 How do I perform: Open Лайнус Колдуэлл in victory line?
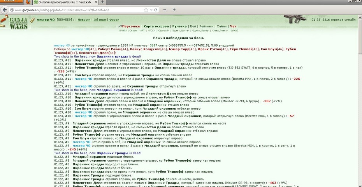coord(145,49)
